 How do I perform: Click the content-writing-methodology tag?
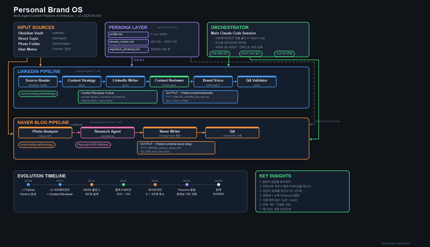pyautogui.click(x=38, y=94)
